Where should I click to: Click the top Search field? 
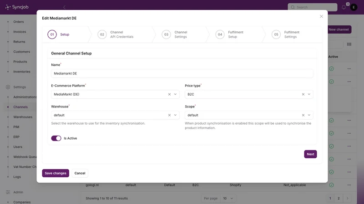[x=313, y=7]
